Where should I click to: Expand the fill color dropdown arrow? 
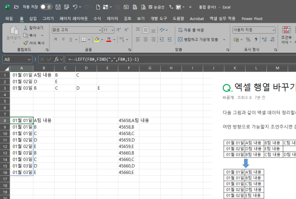[102, 39]
